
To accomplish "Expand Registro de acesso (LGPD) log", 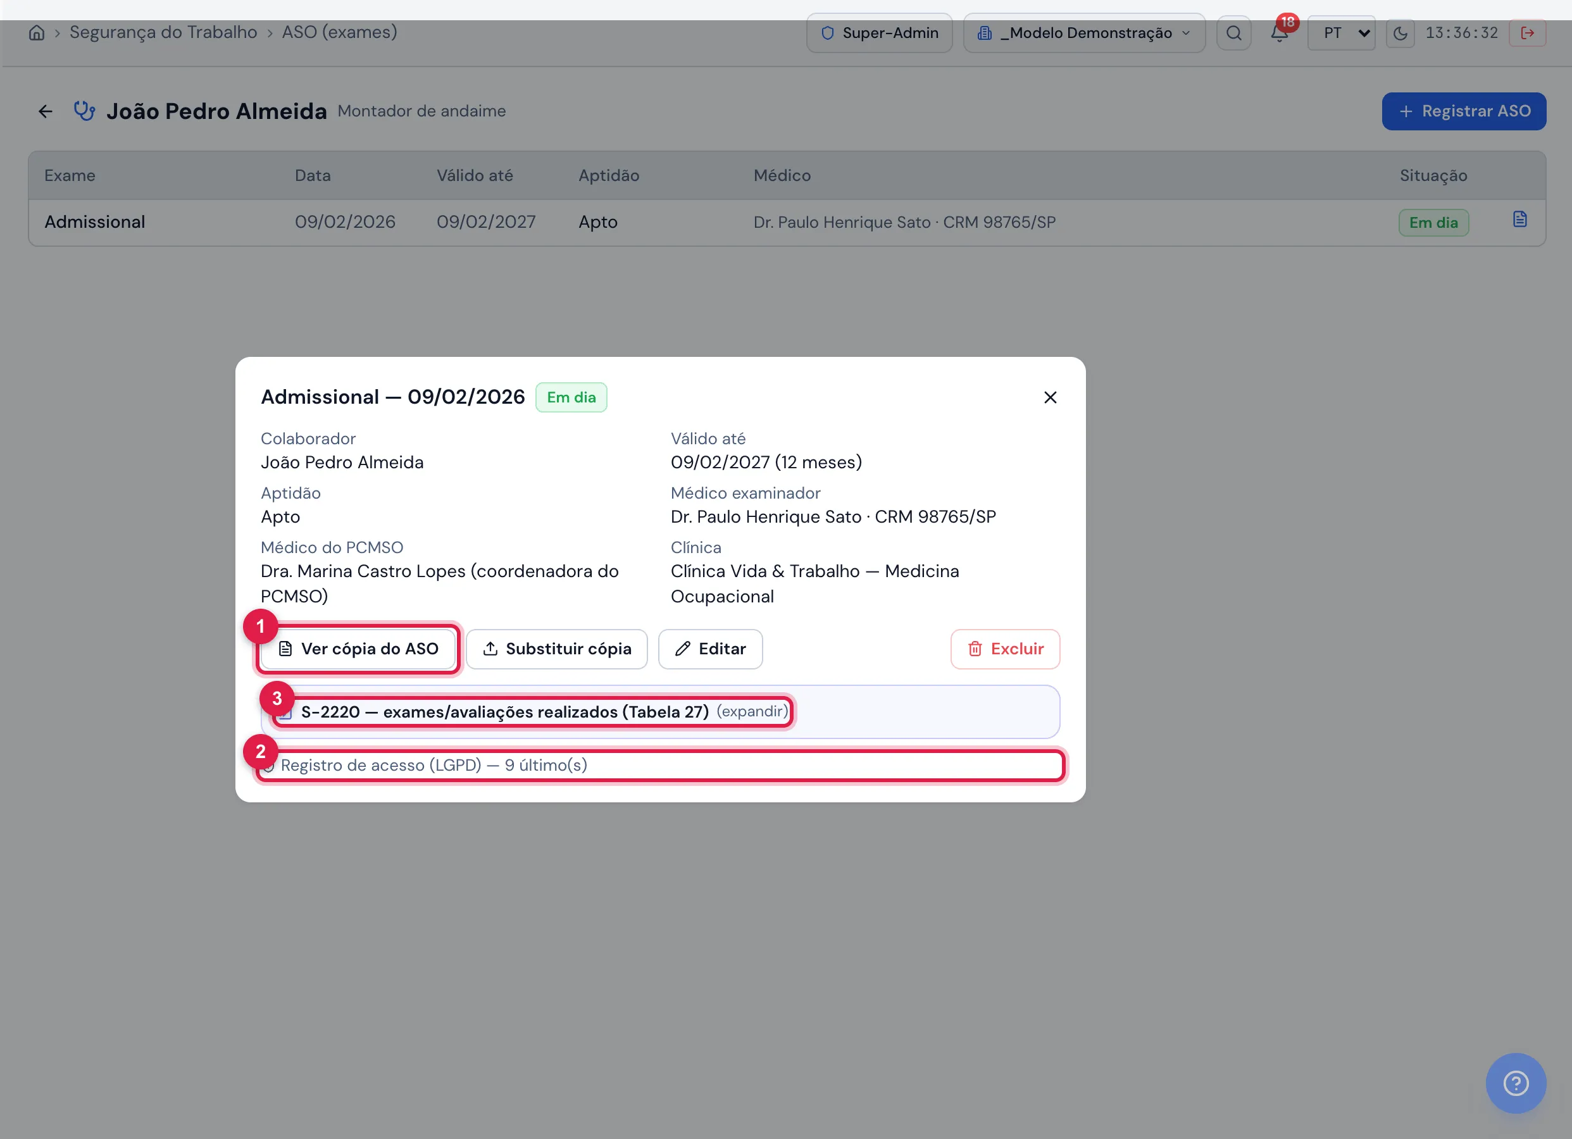I will pyautogui.click(x=661, y=765).
